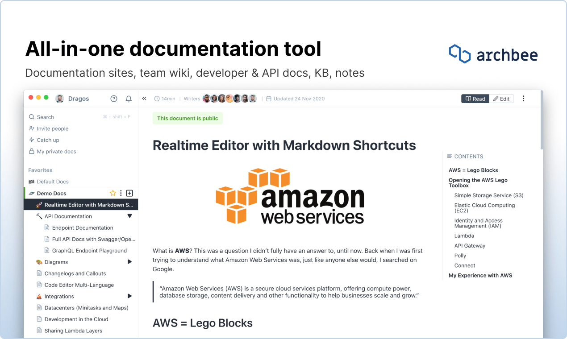Image resolution: width=567 pixels, height=339 pixels.
Task: Jump to Connect in contents
Action: tap(465, 265)
